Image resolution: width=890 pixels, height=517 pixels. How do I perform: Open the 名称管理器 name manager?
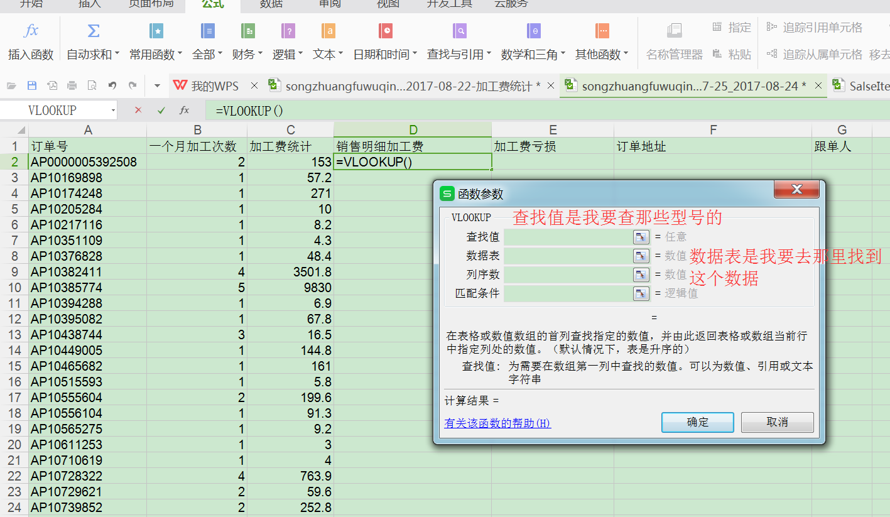coord(675,41)
